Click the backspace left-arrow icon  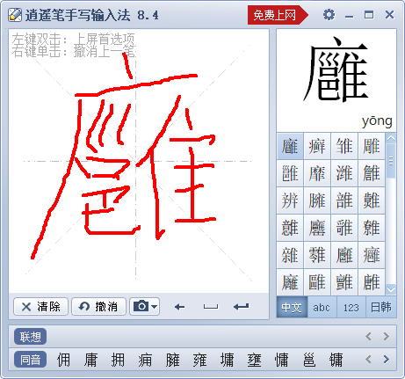179,307
